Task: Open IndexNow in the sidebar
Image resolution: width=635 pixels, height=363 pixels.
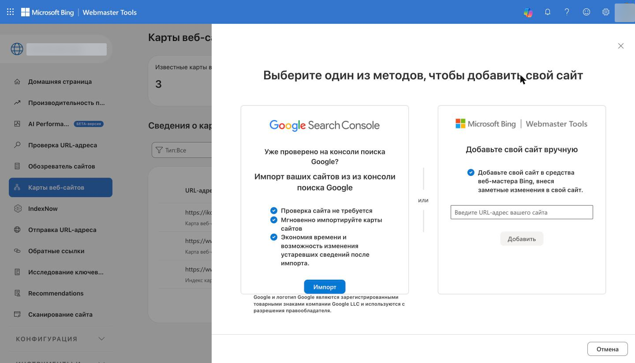Action: pyautogui.click(x=60, y=209)
